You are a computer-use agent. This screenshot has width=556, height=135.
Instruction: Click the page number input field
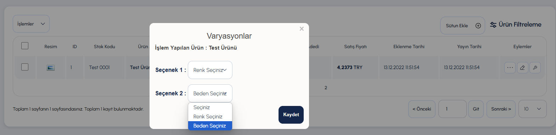pos(453,109)
